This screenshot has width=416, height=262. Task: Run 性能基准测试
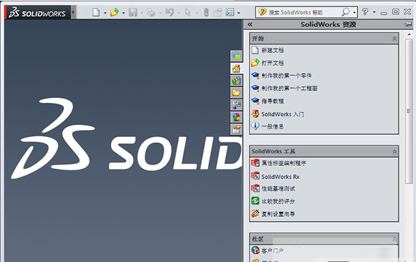(x=278, y=188)
